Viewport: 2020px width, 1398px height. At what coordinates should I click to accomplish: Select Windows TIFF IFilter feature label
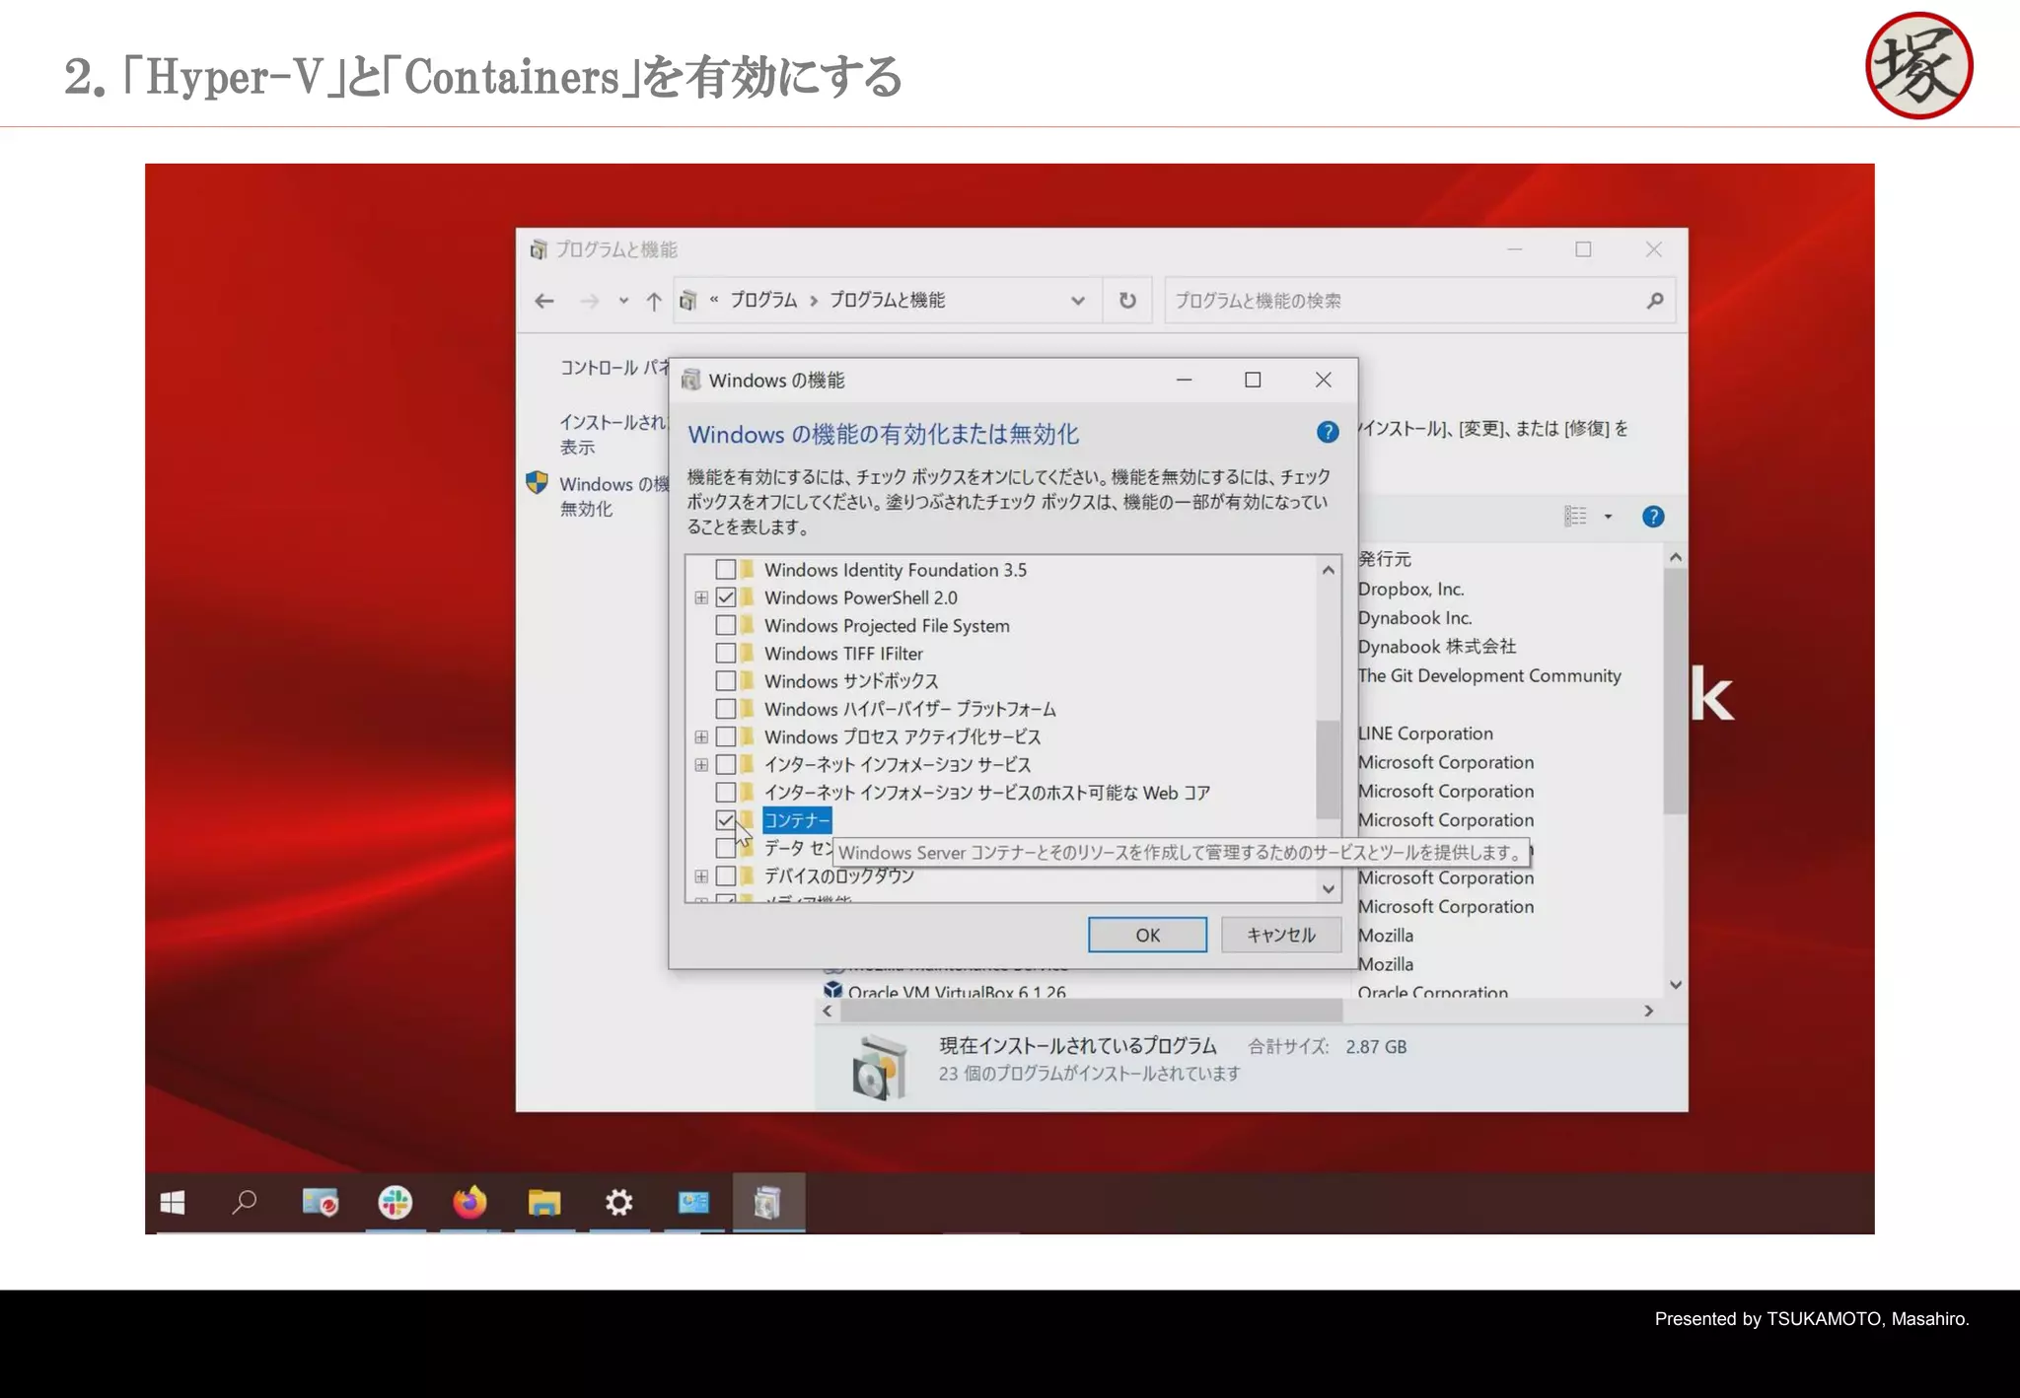pyautogui.click(x=843, y=654)
